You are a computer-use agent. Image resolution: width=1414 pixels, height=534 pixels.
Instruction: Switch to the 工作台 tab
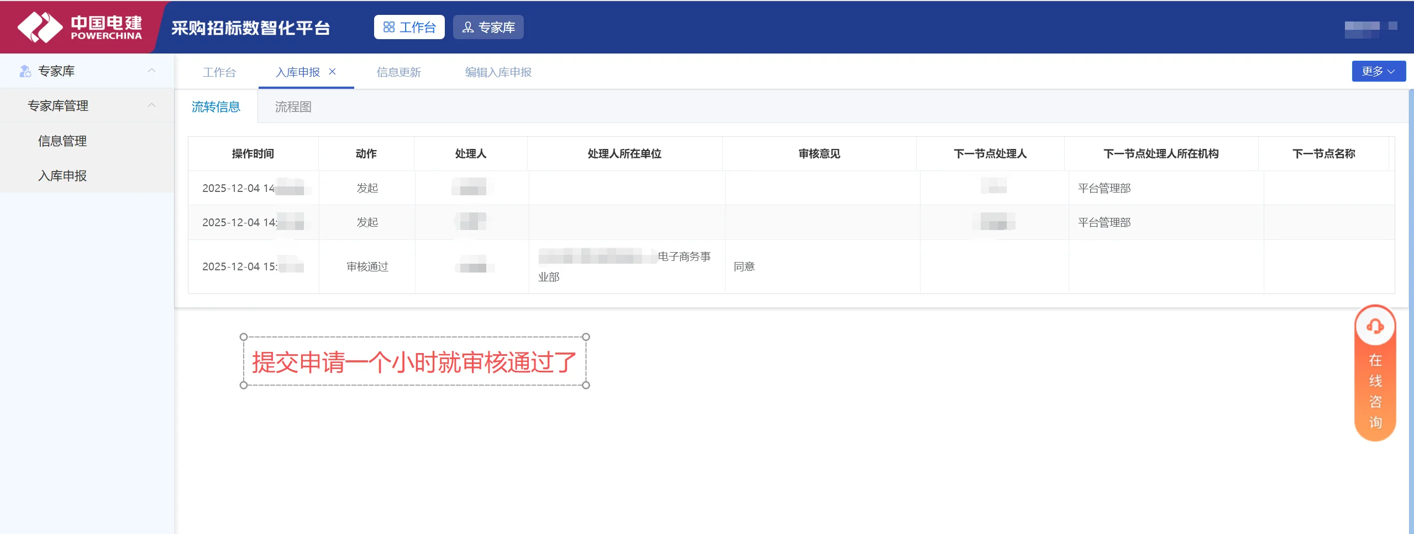(x=219, y=72)
